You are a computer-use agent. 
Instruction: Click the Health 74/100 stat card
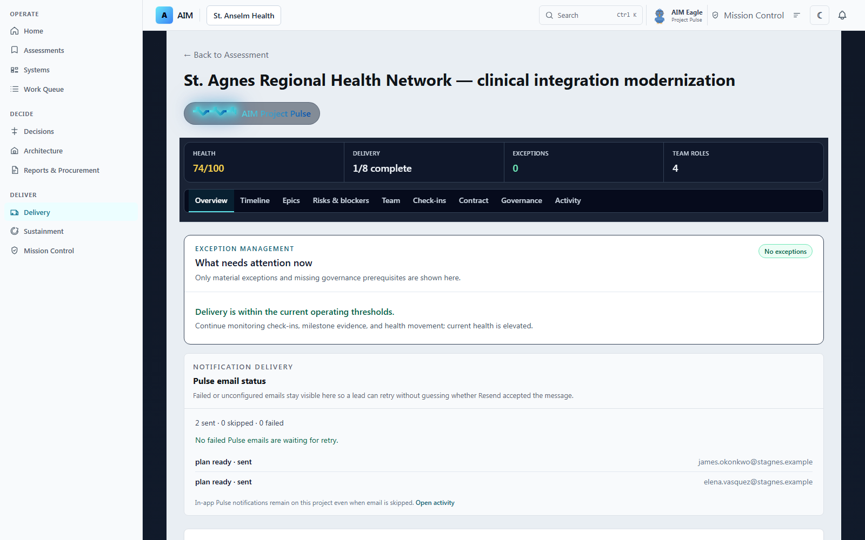click(x=264, y=162)
